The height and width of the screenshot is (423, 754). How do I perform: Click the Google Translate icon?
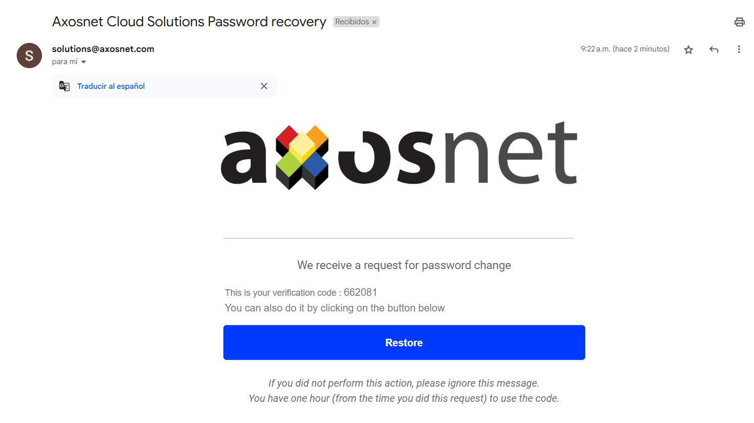pyautogui.click(x=64, y=86)
